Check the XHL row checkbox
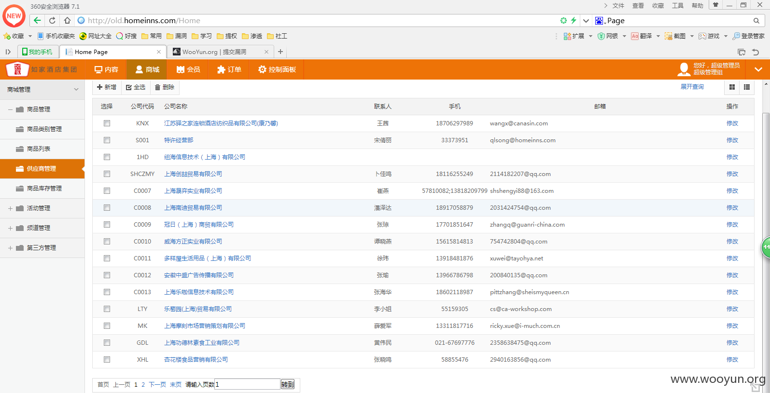Viewport: 770px width, 393px height. [x=107, y=360]
